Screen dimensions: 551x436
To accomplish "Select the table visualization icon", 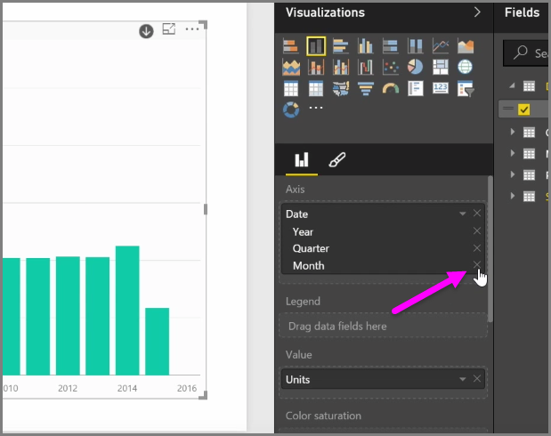I will 290,88.
